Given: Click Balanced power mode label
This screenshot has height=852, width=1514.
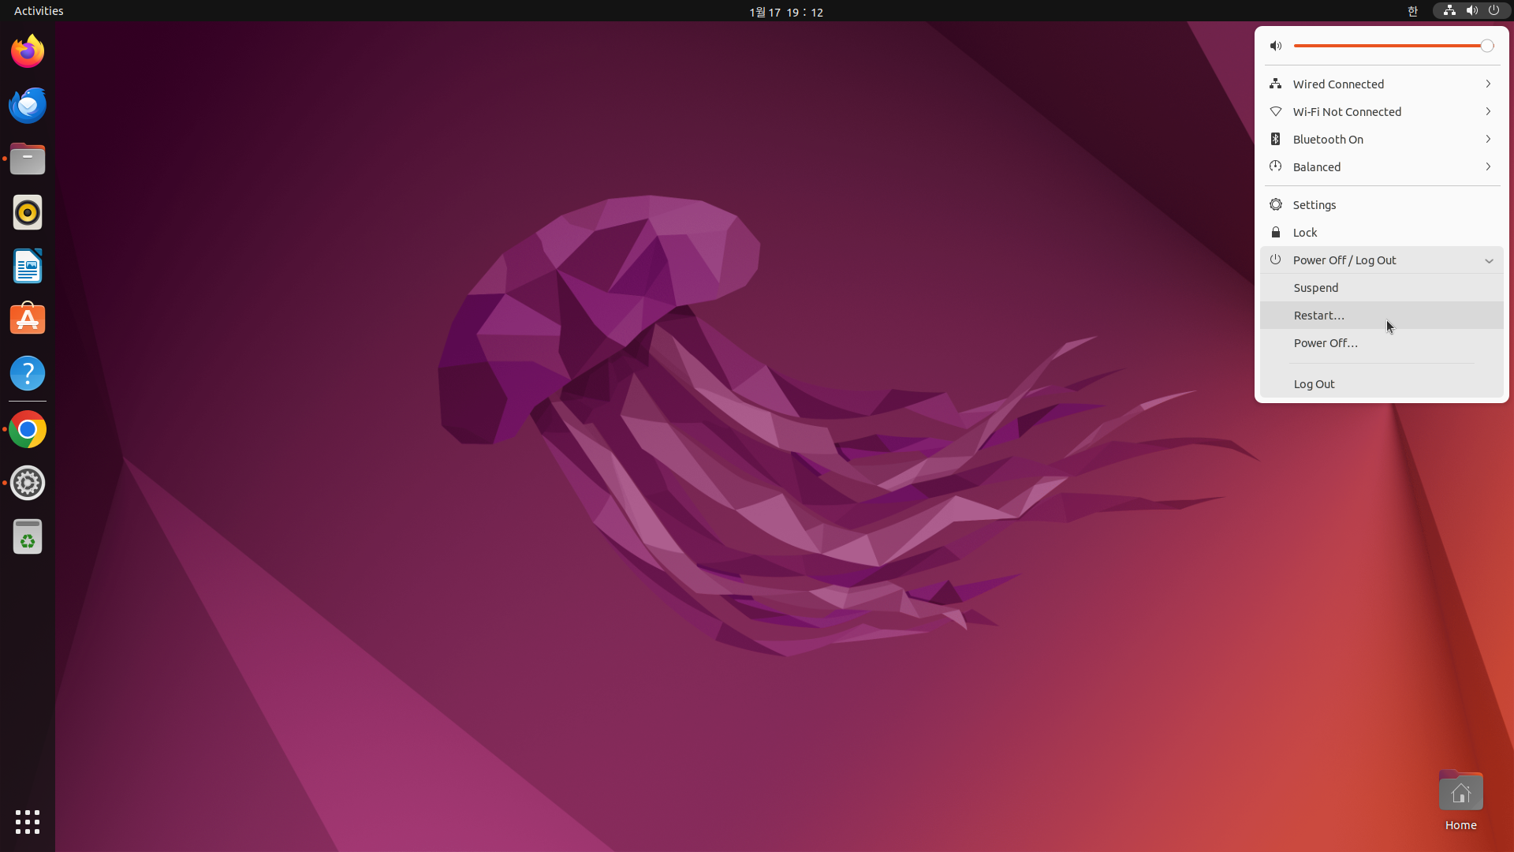Looking at the screenshot, I should (x=1317, y=167).
